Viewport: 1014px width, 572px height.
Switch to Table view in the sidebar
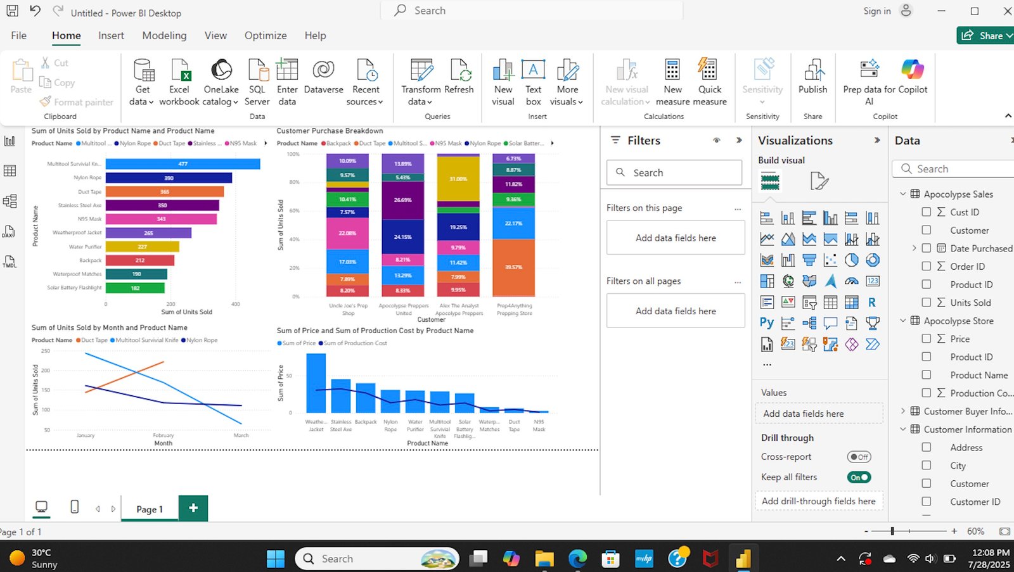tap(10, 170)
